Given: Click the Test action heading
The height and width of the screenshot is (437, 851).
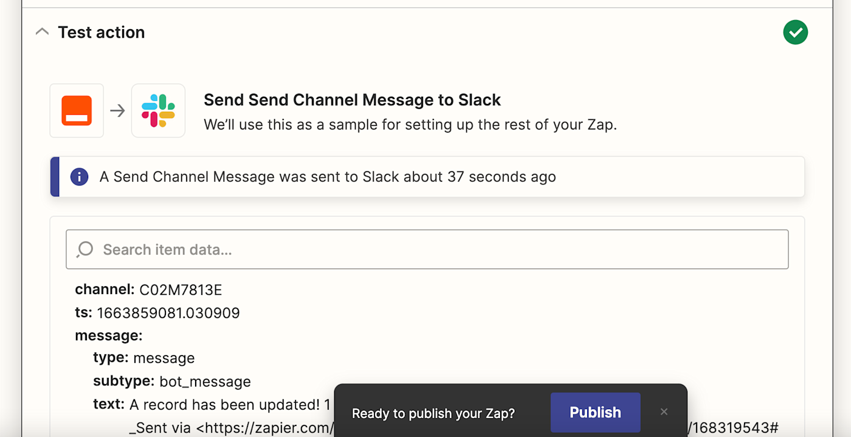Looking at the screenshot, I should click(102, 32).
